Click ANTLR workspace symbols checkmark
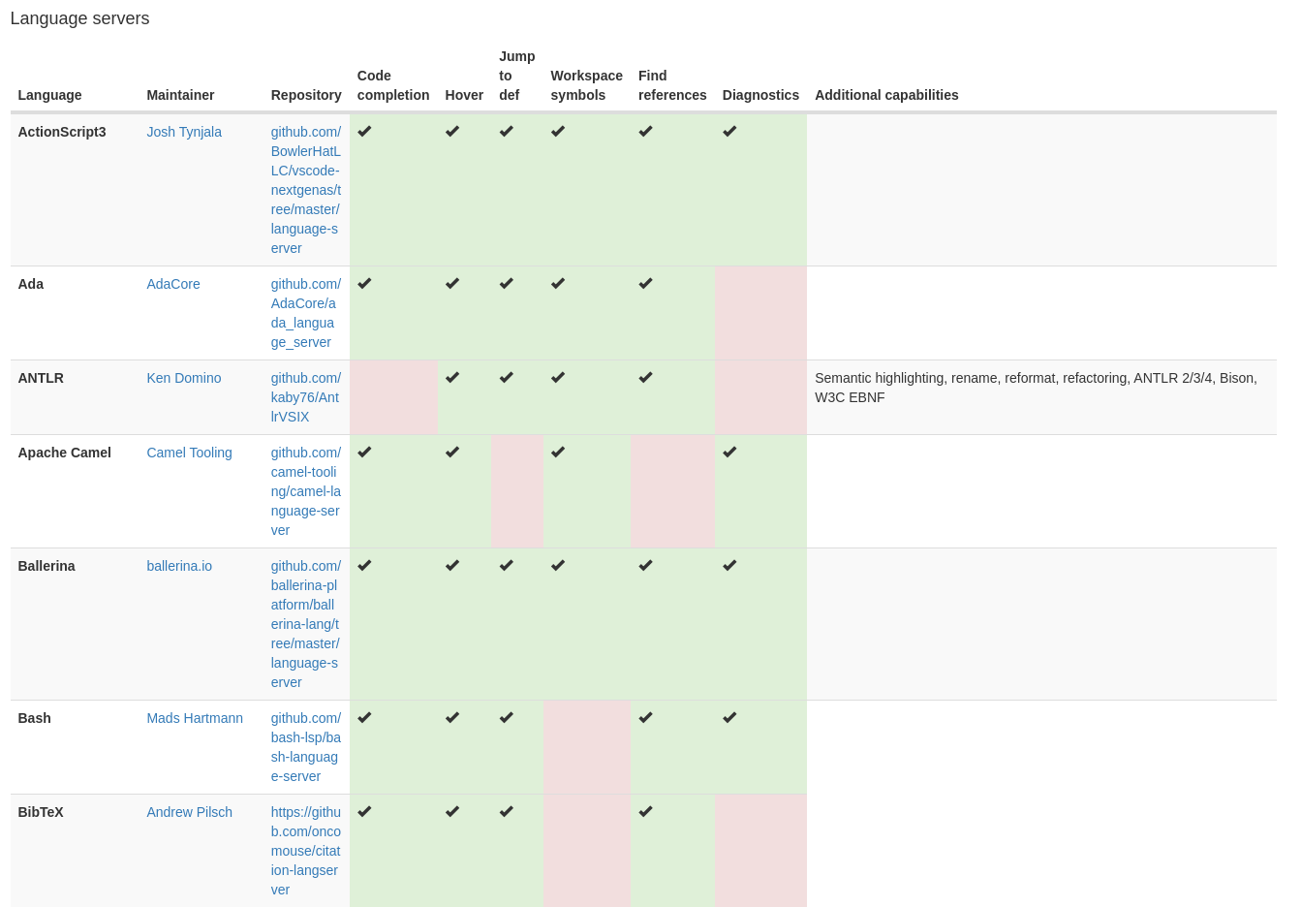The image size is (1302, 907). [558, 377]
